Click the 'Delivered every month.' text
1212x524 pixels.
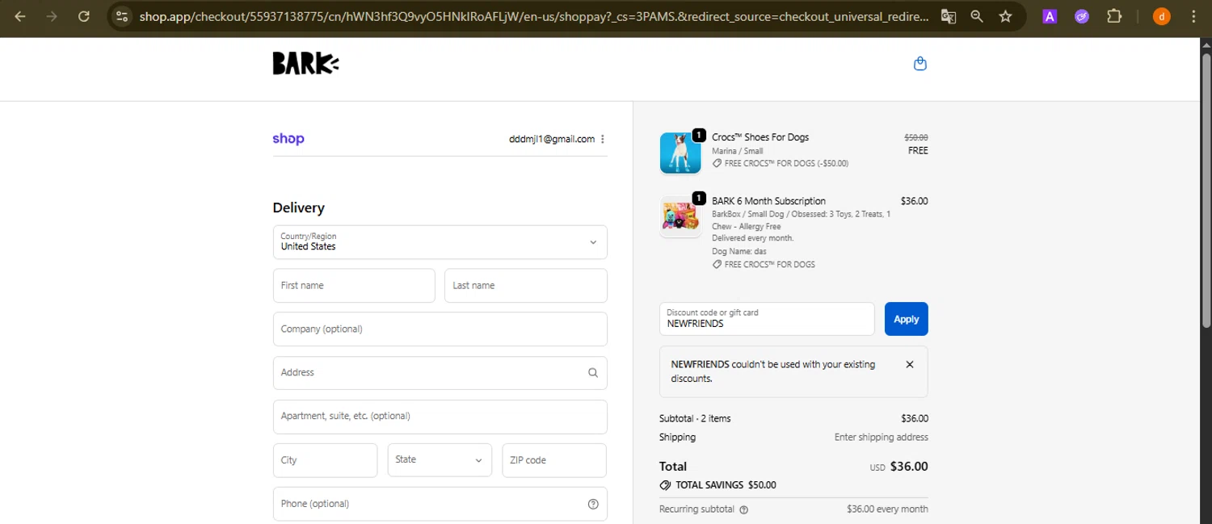(x=753, y=238)
